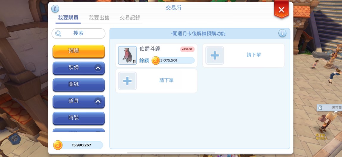Switch to the 我要出售 tab
Viewport: 342px width, 157px height.
tap(99, 18)
